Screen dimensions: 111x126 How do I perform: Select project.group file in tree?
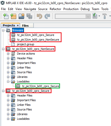click(25, 44)
